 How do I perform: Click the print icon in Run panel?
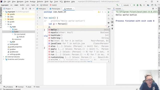pos(112,25)
